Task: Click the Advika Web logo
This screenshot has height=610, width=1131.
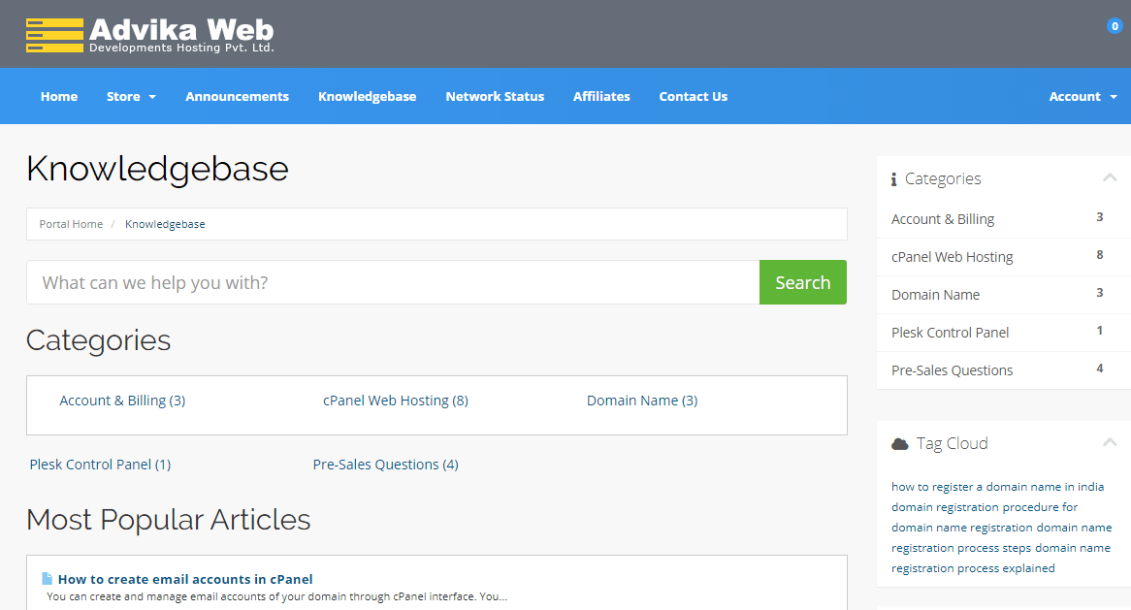Action: 150,35
